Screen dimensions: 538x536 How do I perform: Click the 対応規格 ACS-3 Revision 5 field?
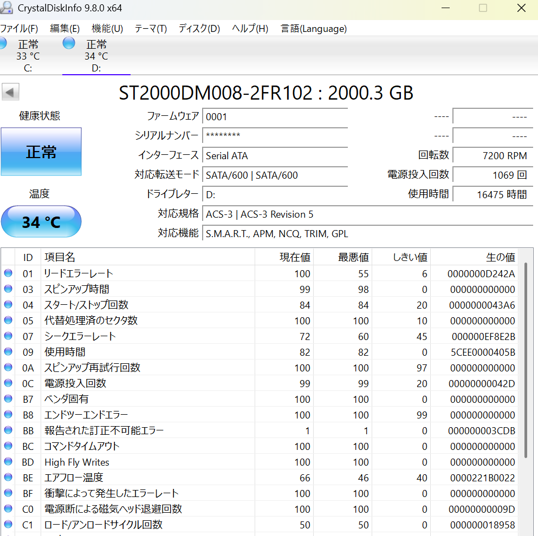[368, 214]
